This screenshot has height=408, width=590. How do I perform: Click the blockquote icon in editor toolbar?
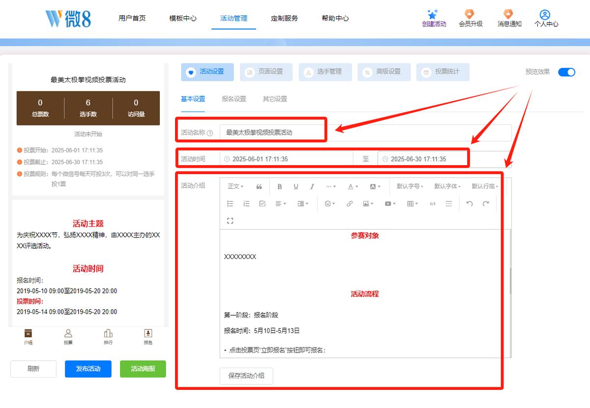(259, 187)
